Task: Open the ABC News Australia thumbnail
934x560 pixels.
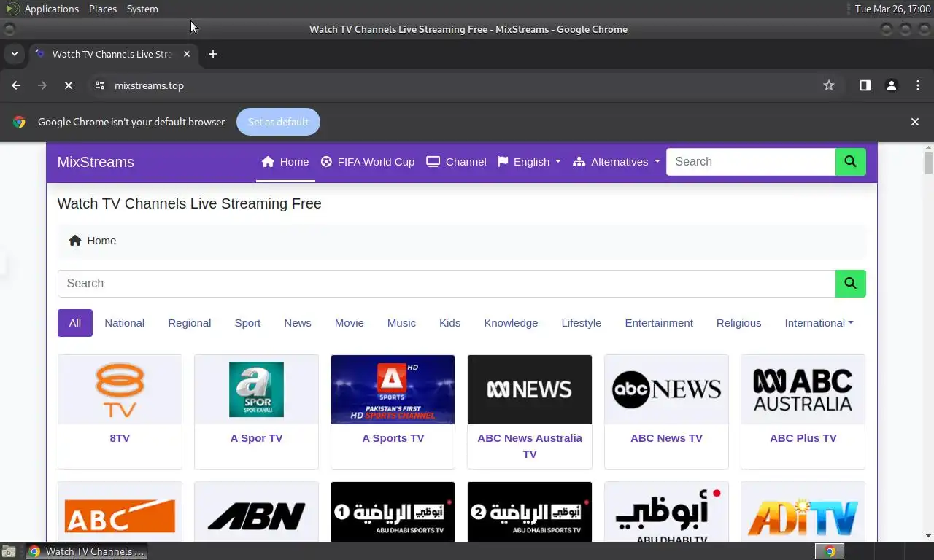Action: tap(530, 389)
